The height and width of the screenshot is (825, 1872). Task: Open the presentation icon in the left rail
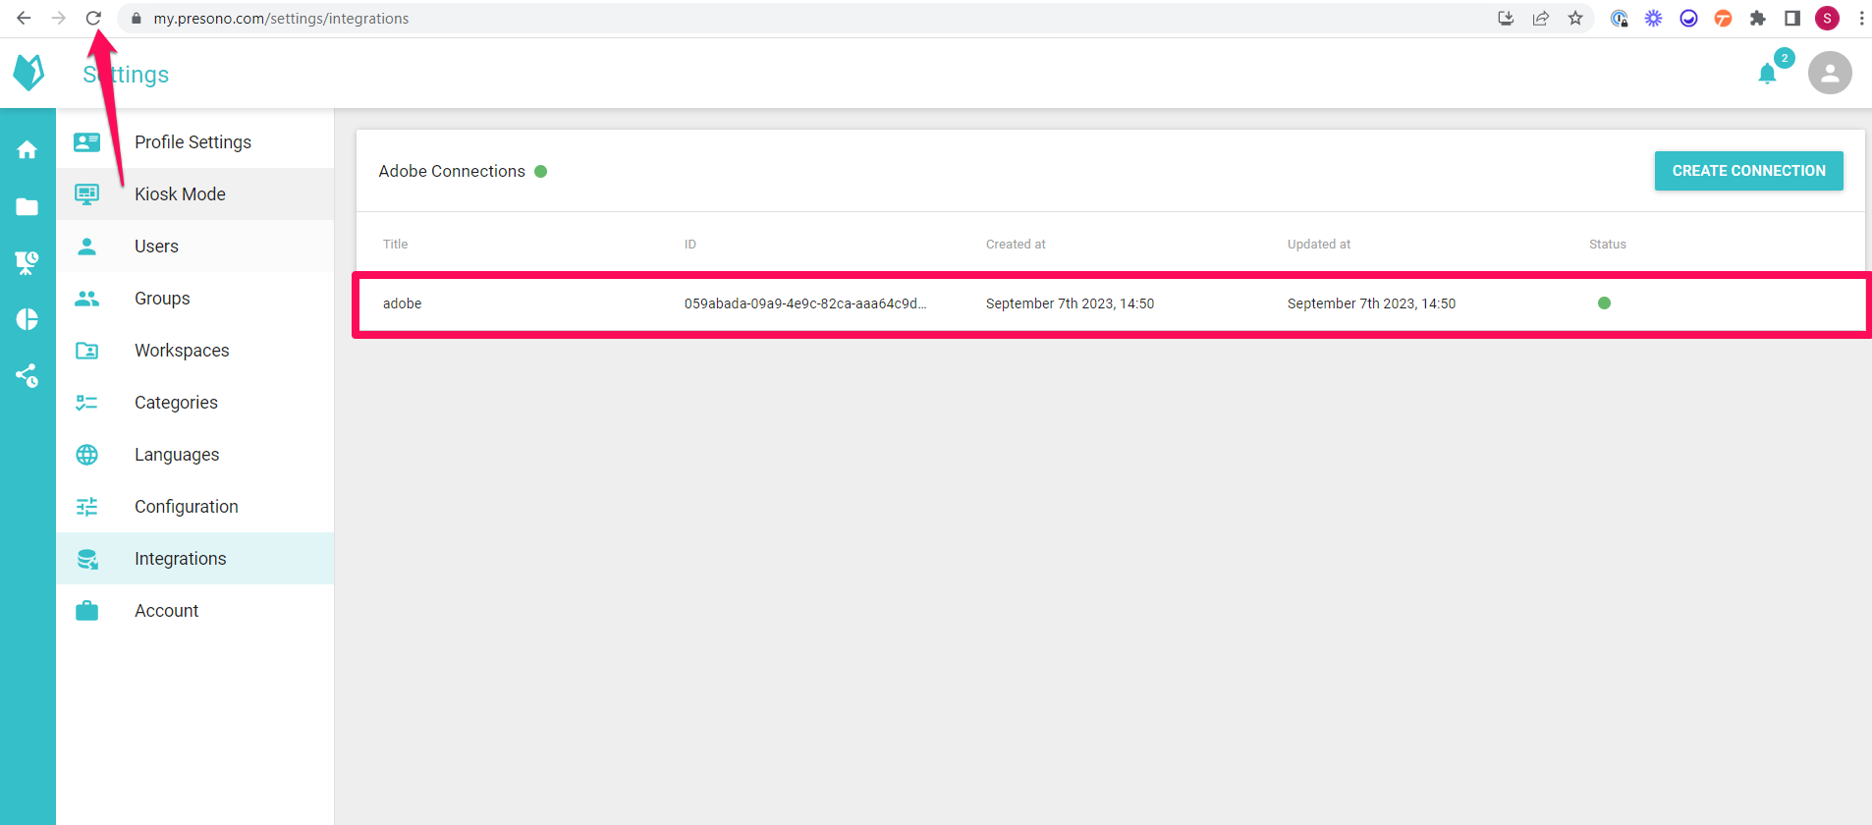pos(28,262)
